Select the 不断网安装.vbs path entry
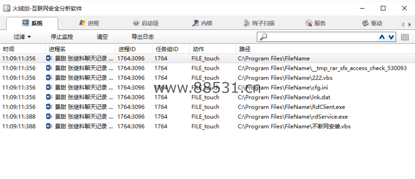415x179 pixels. pos(294,126)
